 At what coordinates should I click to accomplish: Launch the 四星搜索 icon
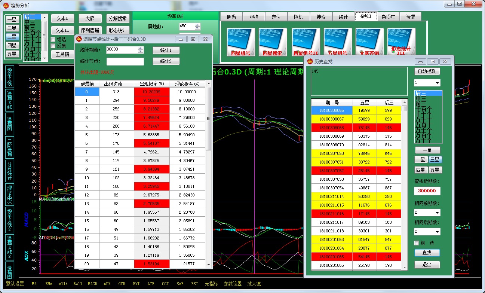click(x=273, y=42)
